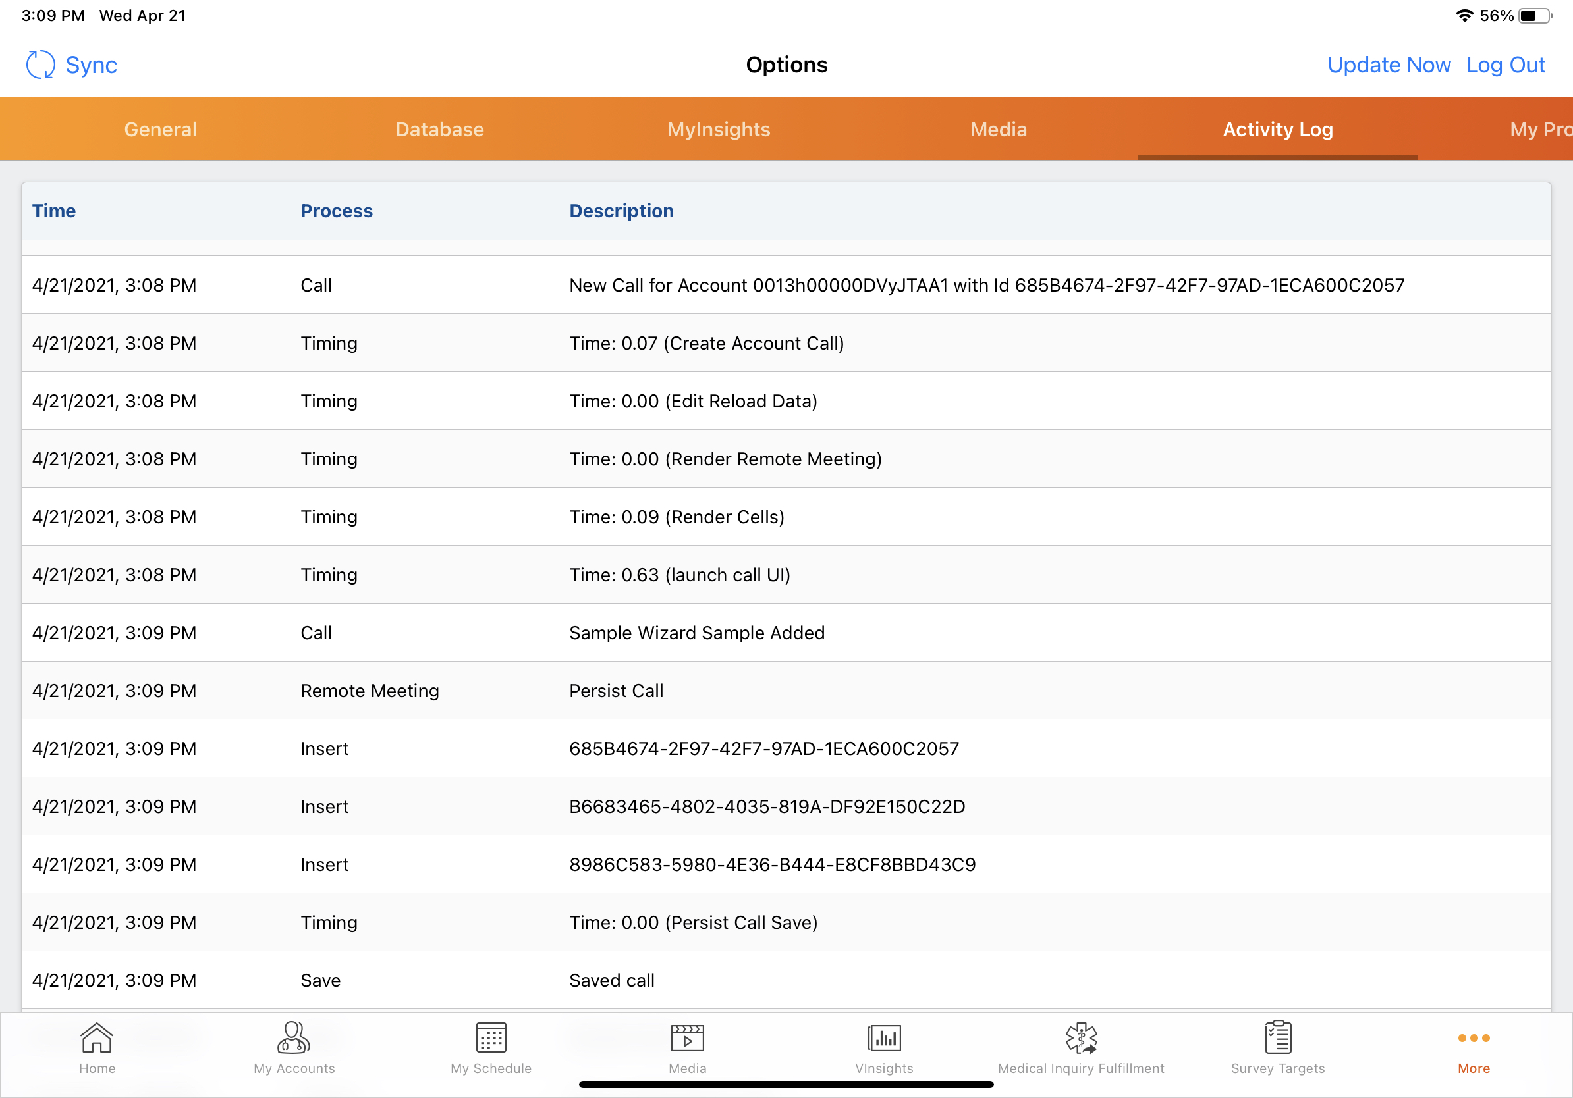Open the My Schedule calendar icon
The height and width of the screenshot is (1098, 1573).
pyautogui.click(x=491, y=1037)
